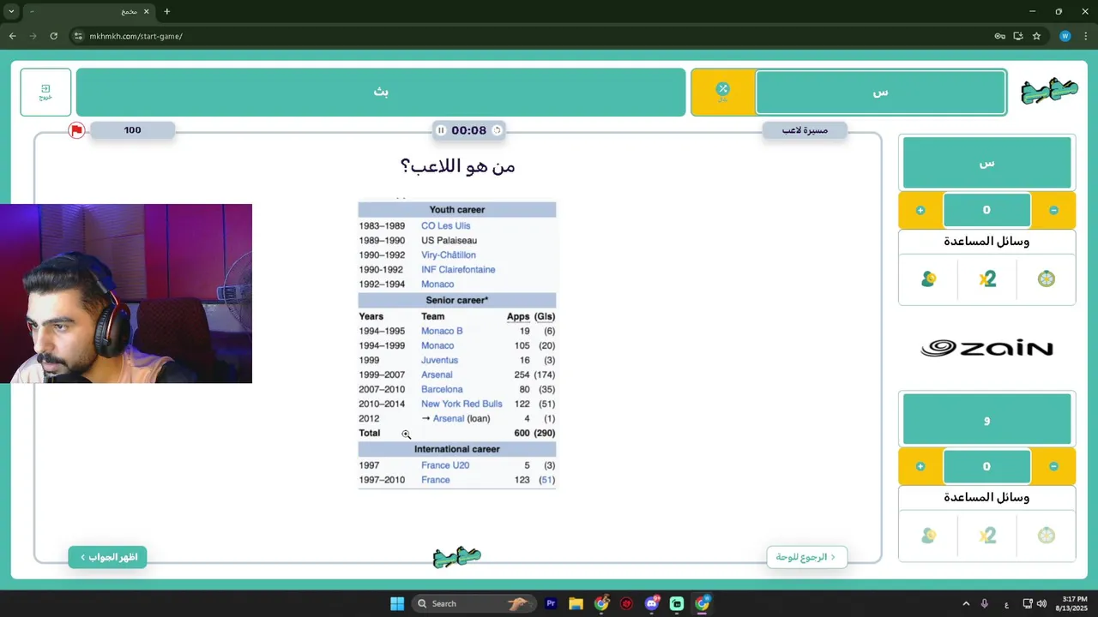Return to the board with الرجوع للوحة
This screenshot has height=617, width=1098.
coord(806,557)
